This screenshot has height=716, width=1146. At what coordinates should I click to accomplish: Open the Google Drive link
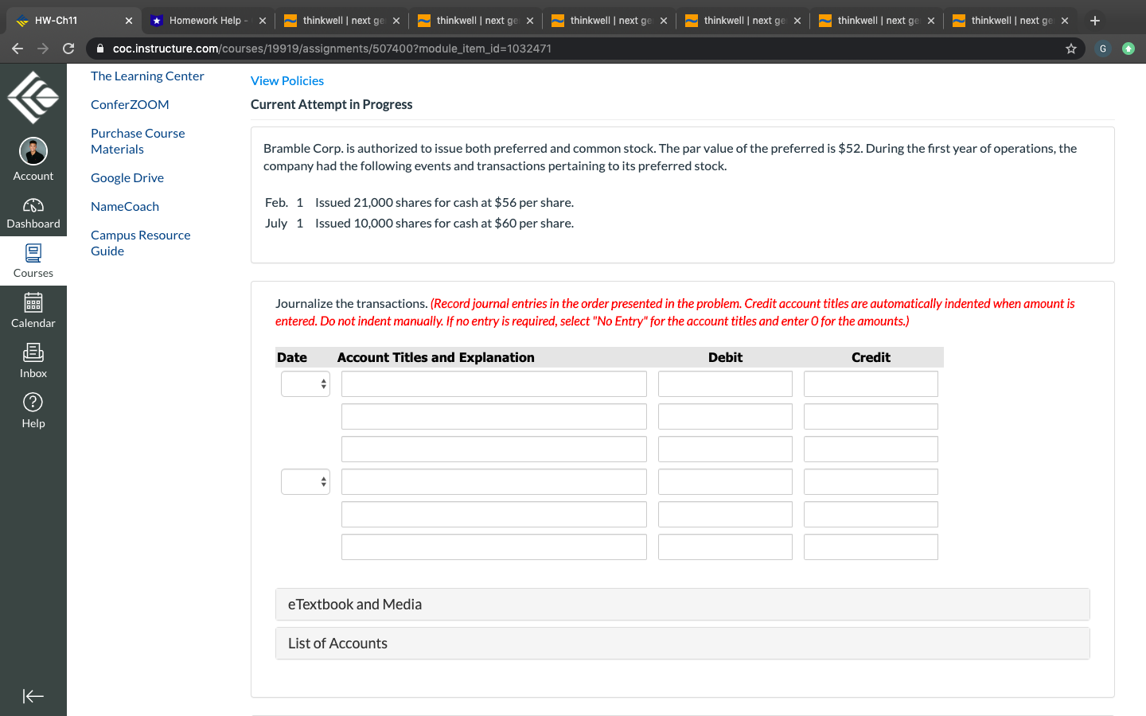(x=127, y=178)
